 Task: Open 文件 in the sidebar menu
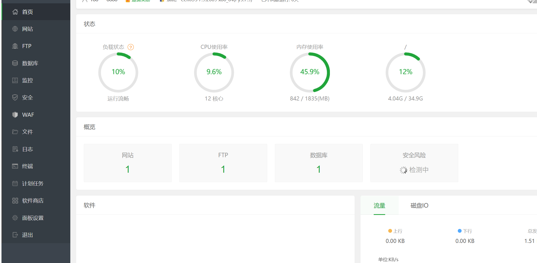(28, 132)
